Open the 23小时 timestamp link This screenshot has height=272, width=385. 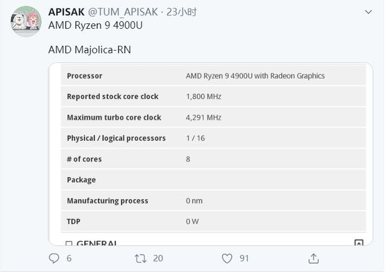pos(182,12)
